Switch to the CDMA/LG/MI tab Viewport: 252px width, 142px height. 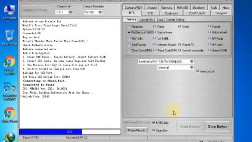(x=197, y=13)
